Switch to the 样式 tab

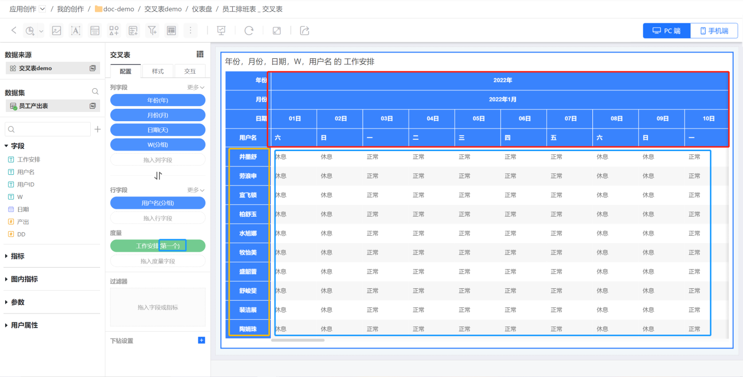(157, 71)
